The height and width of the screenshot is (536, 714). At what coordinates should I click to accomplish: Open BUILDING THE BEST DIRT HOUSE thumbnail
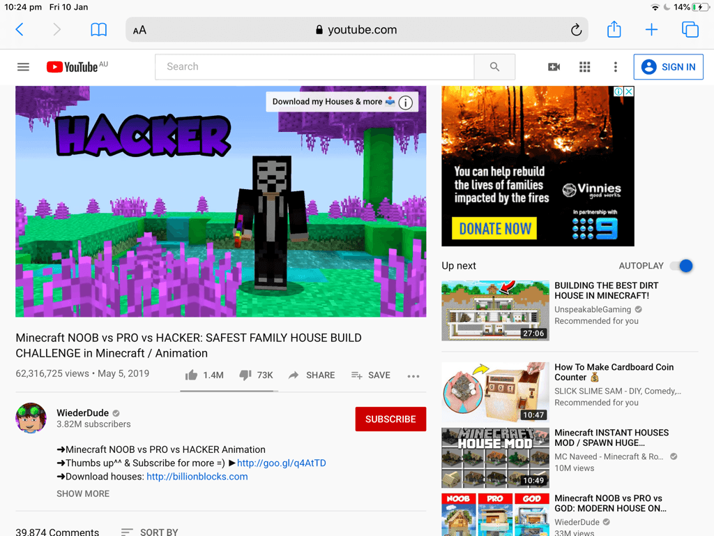click(x=495, y=311)
